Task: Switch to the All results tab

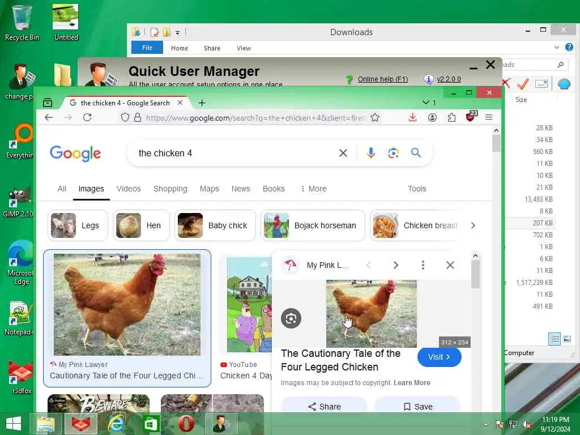Action: click(62, 189)
